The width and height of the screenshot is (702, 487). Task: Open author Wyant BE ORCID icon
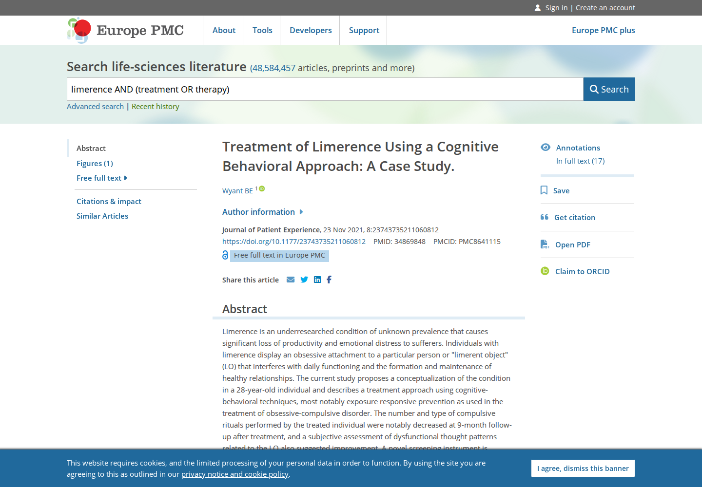[262, 188]
